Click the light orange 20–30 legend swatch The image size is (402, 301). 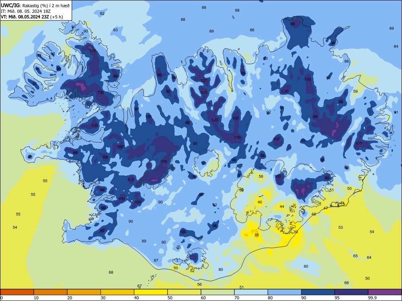[84, 292]
